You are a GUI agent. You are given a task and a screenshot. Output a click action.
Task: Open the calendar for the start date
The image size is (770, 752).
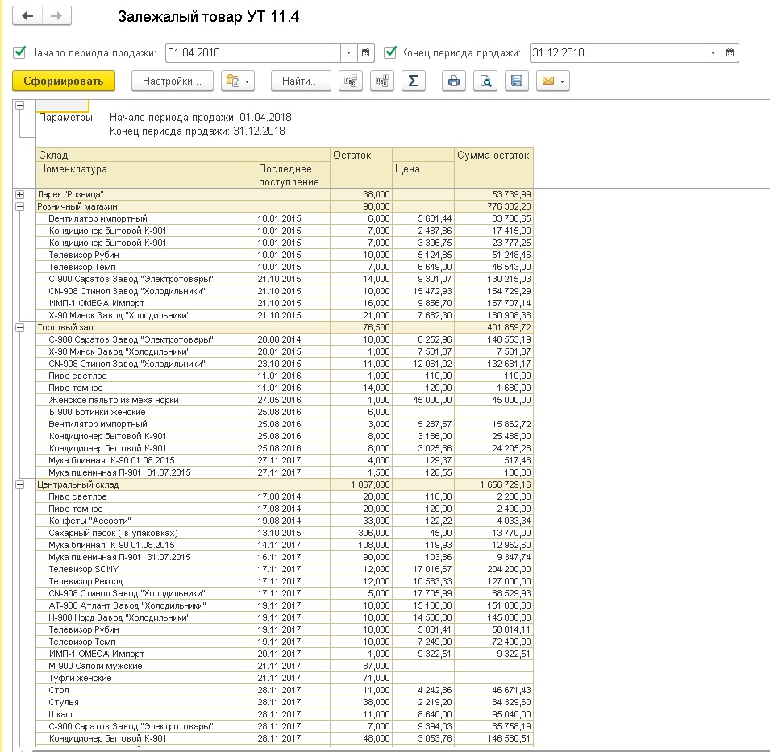point(365,52)
